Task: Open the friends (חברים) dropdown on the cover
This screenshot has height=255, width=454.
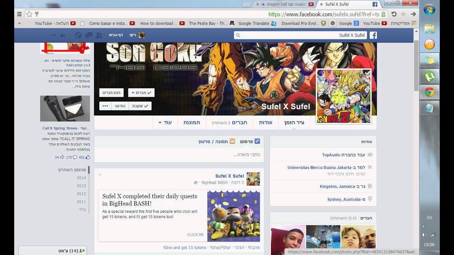Action: pyautogui.click(x=141, y=93)
